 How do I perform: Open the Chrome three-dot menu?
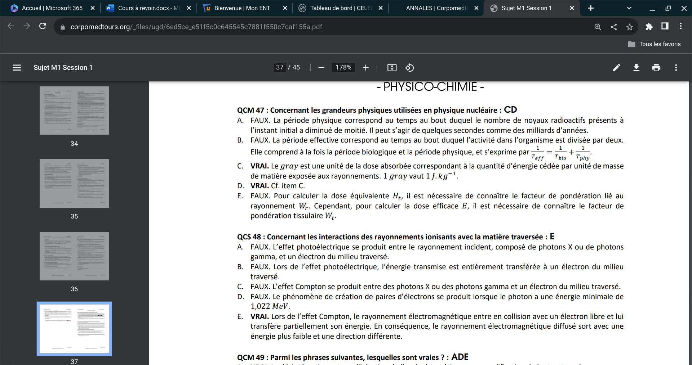click(680, 26)
